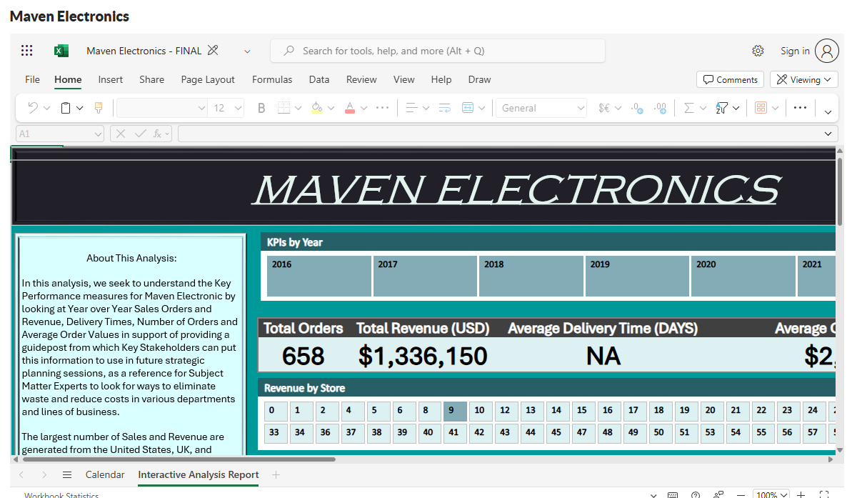Screen dimensions: 847x498
Task: Select store slicer button 9
Action: (455, 411)
